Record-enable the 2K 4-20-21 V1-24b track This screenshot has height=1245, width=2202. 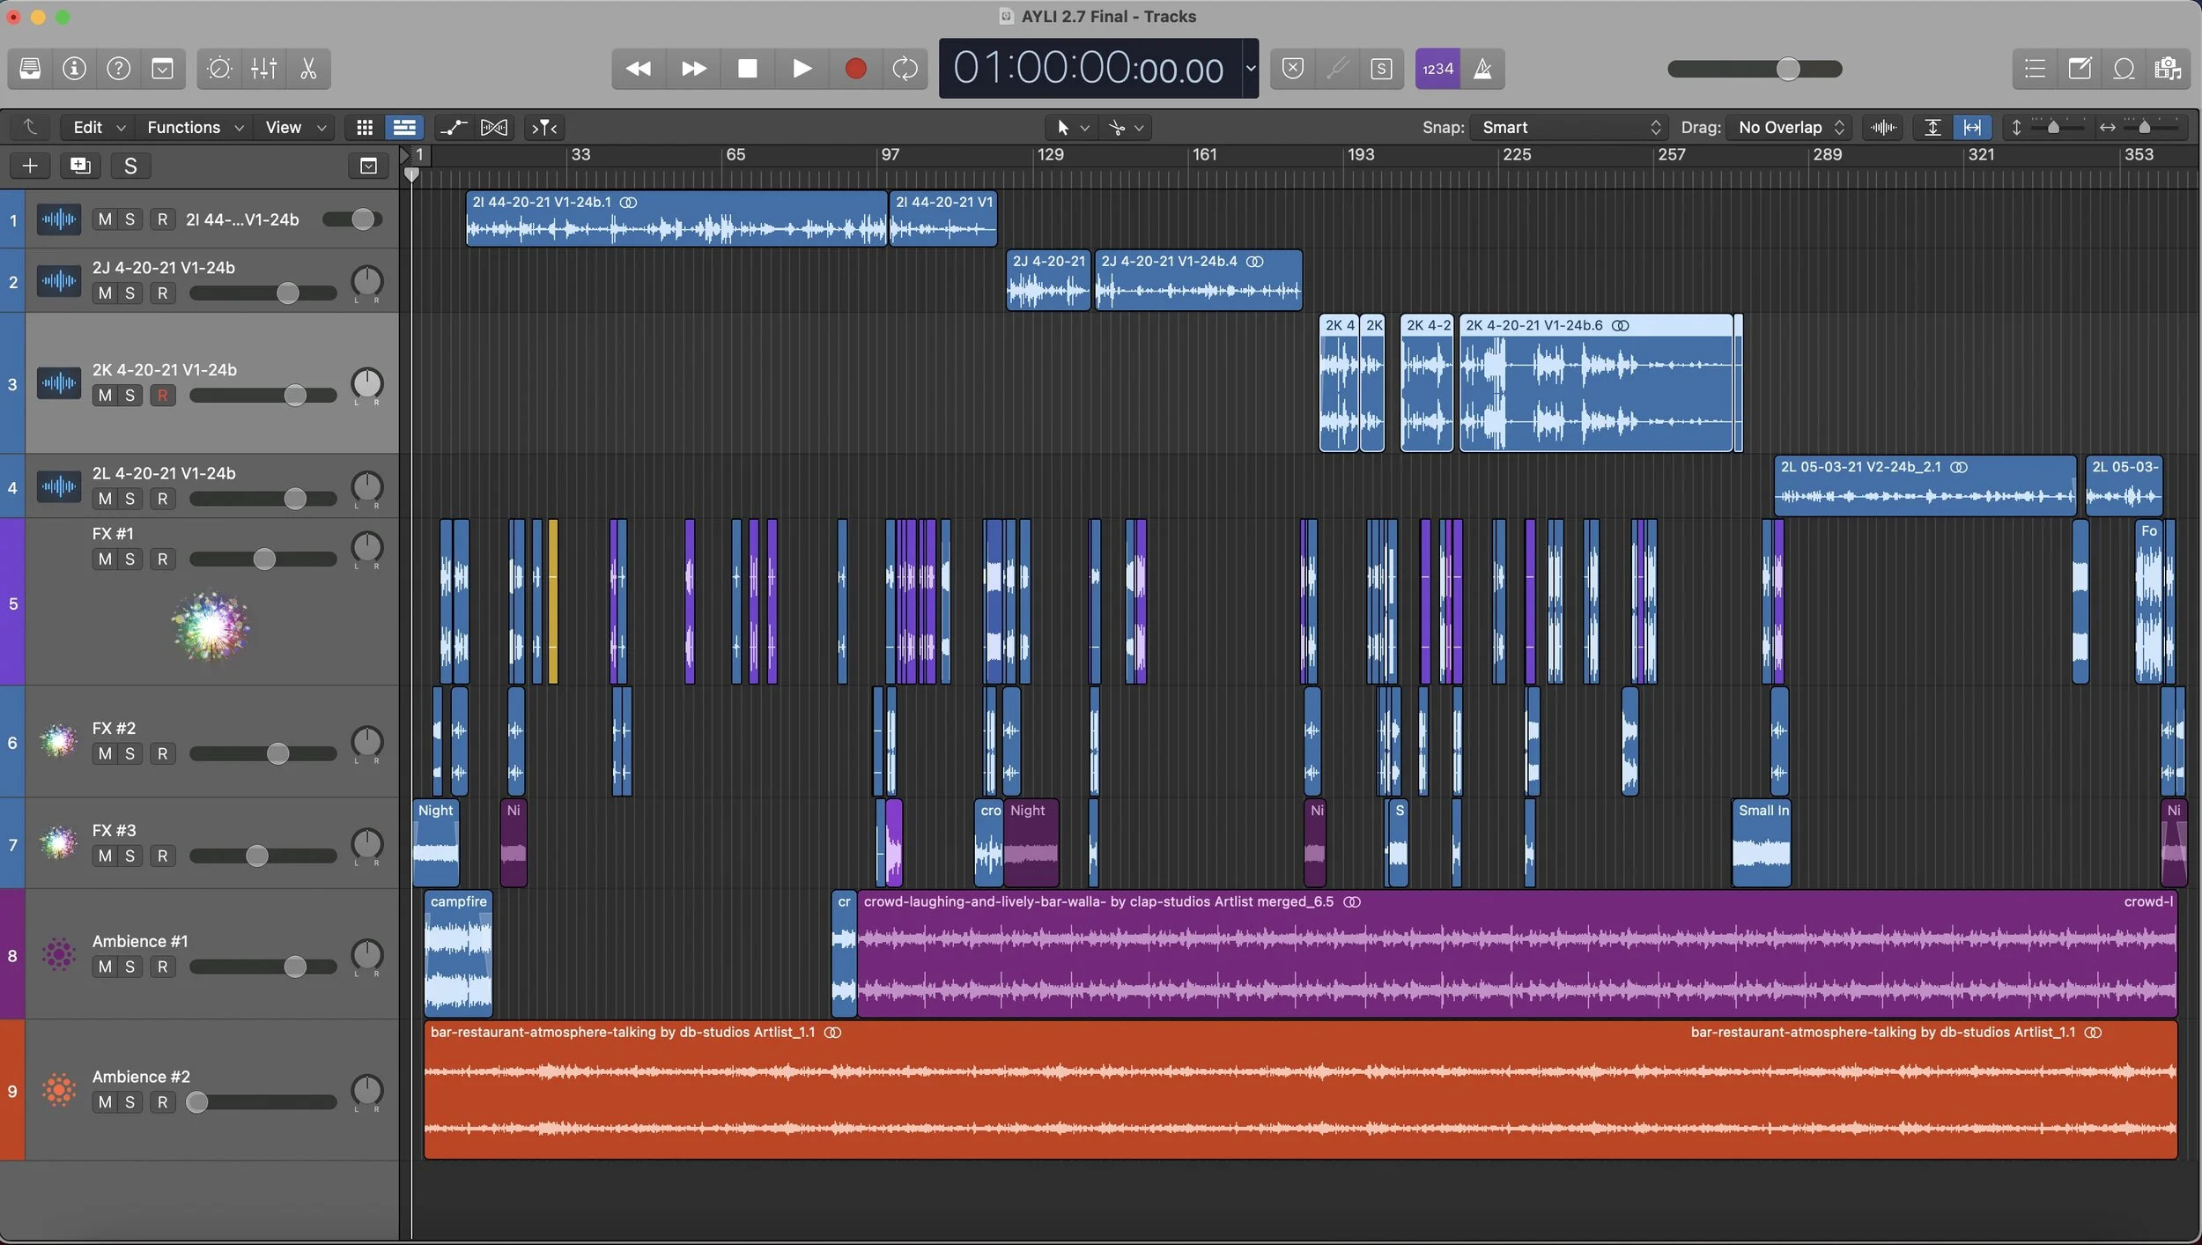click(162, 396)
